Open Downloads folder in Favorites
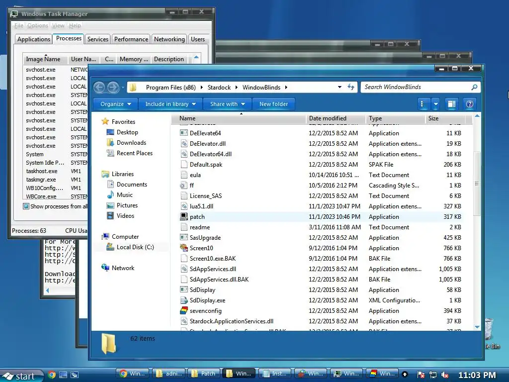 [131, 143]
